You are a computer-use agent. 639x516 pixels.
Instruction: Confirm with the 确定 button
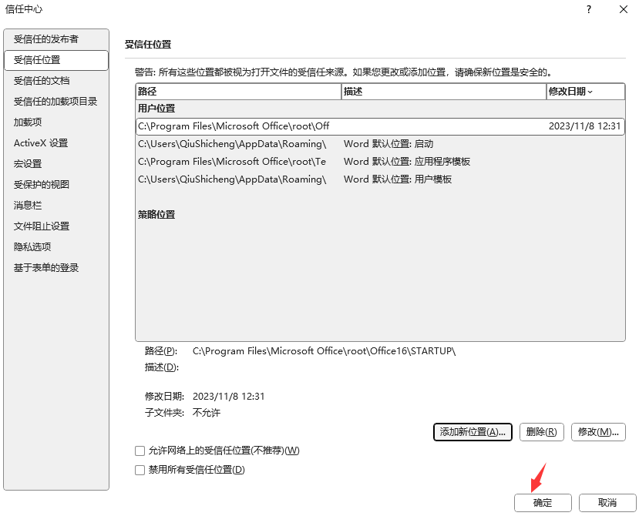[x=543, y=503]
